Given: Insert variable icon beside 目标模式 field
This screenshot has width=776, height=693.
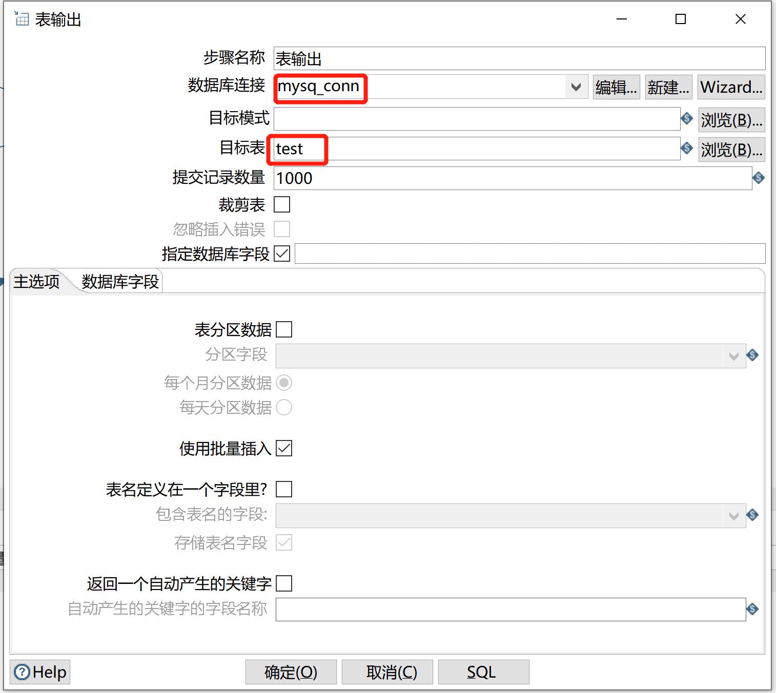Looking at the screenshot, I should 687,118.
